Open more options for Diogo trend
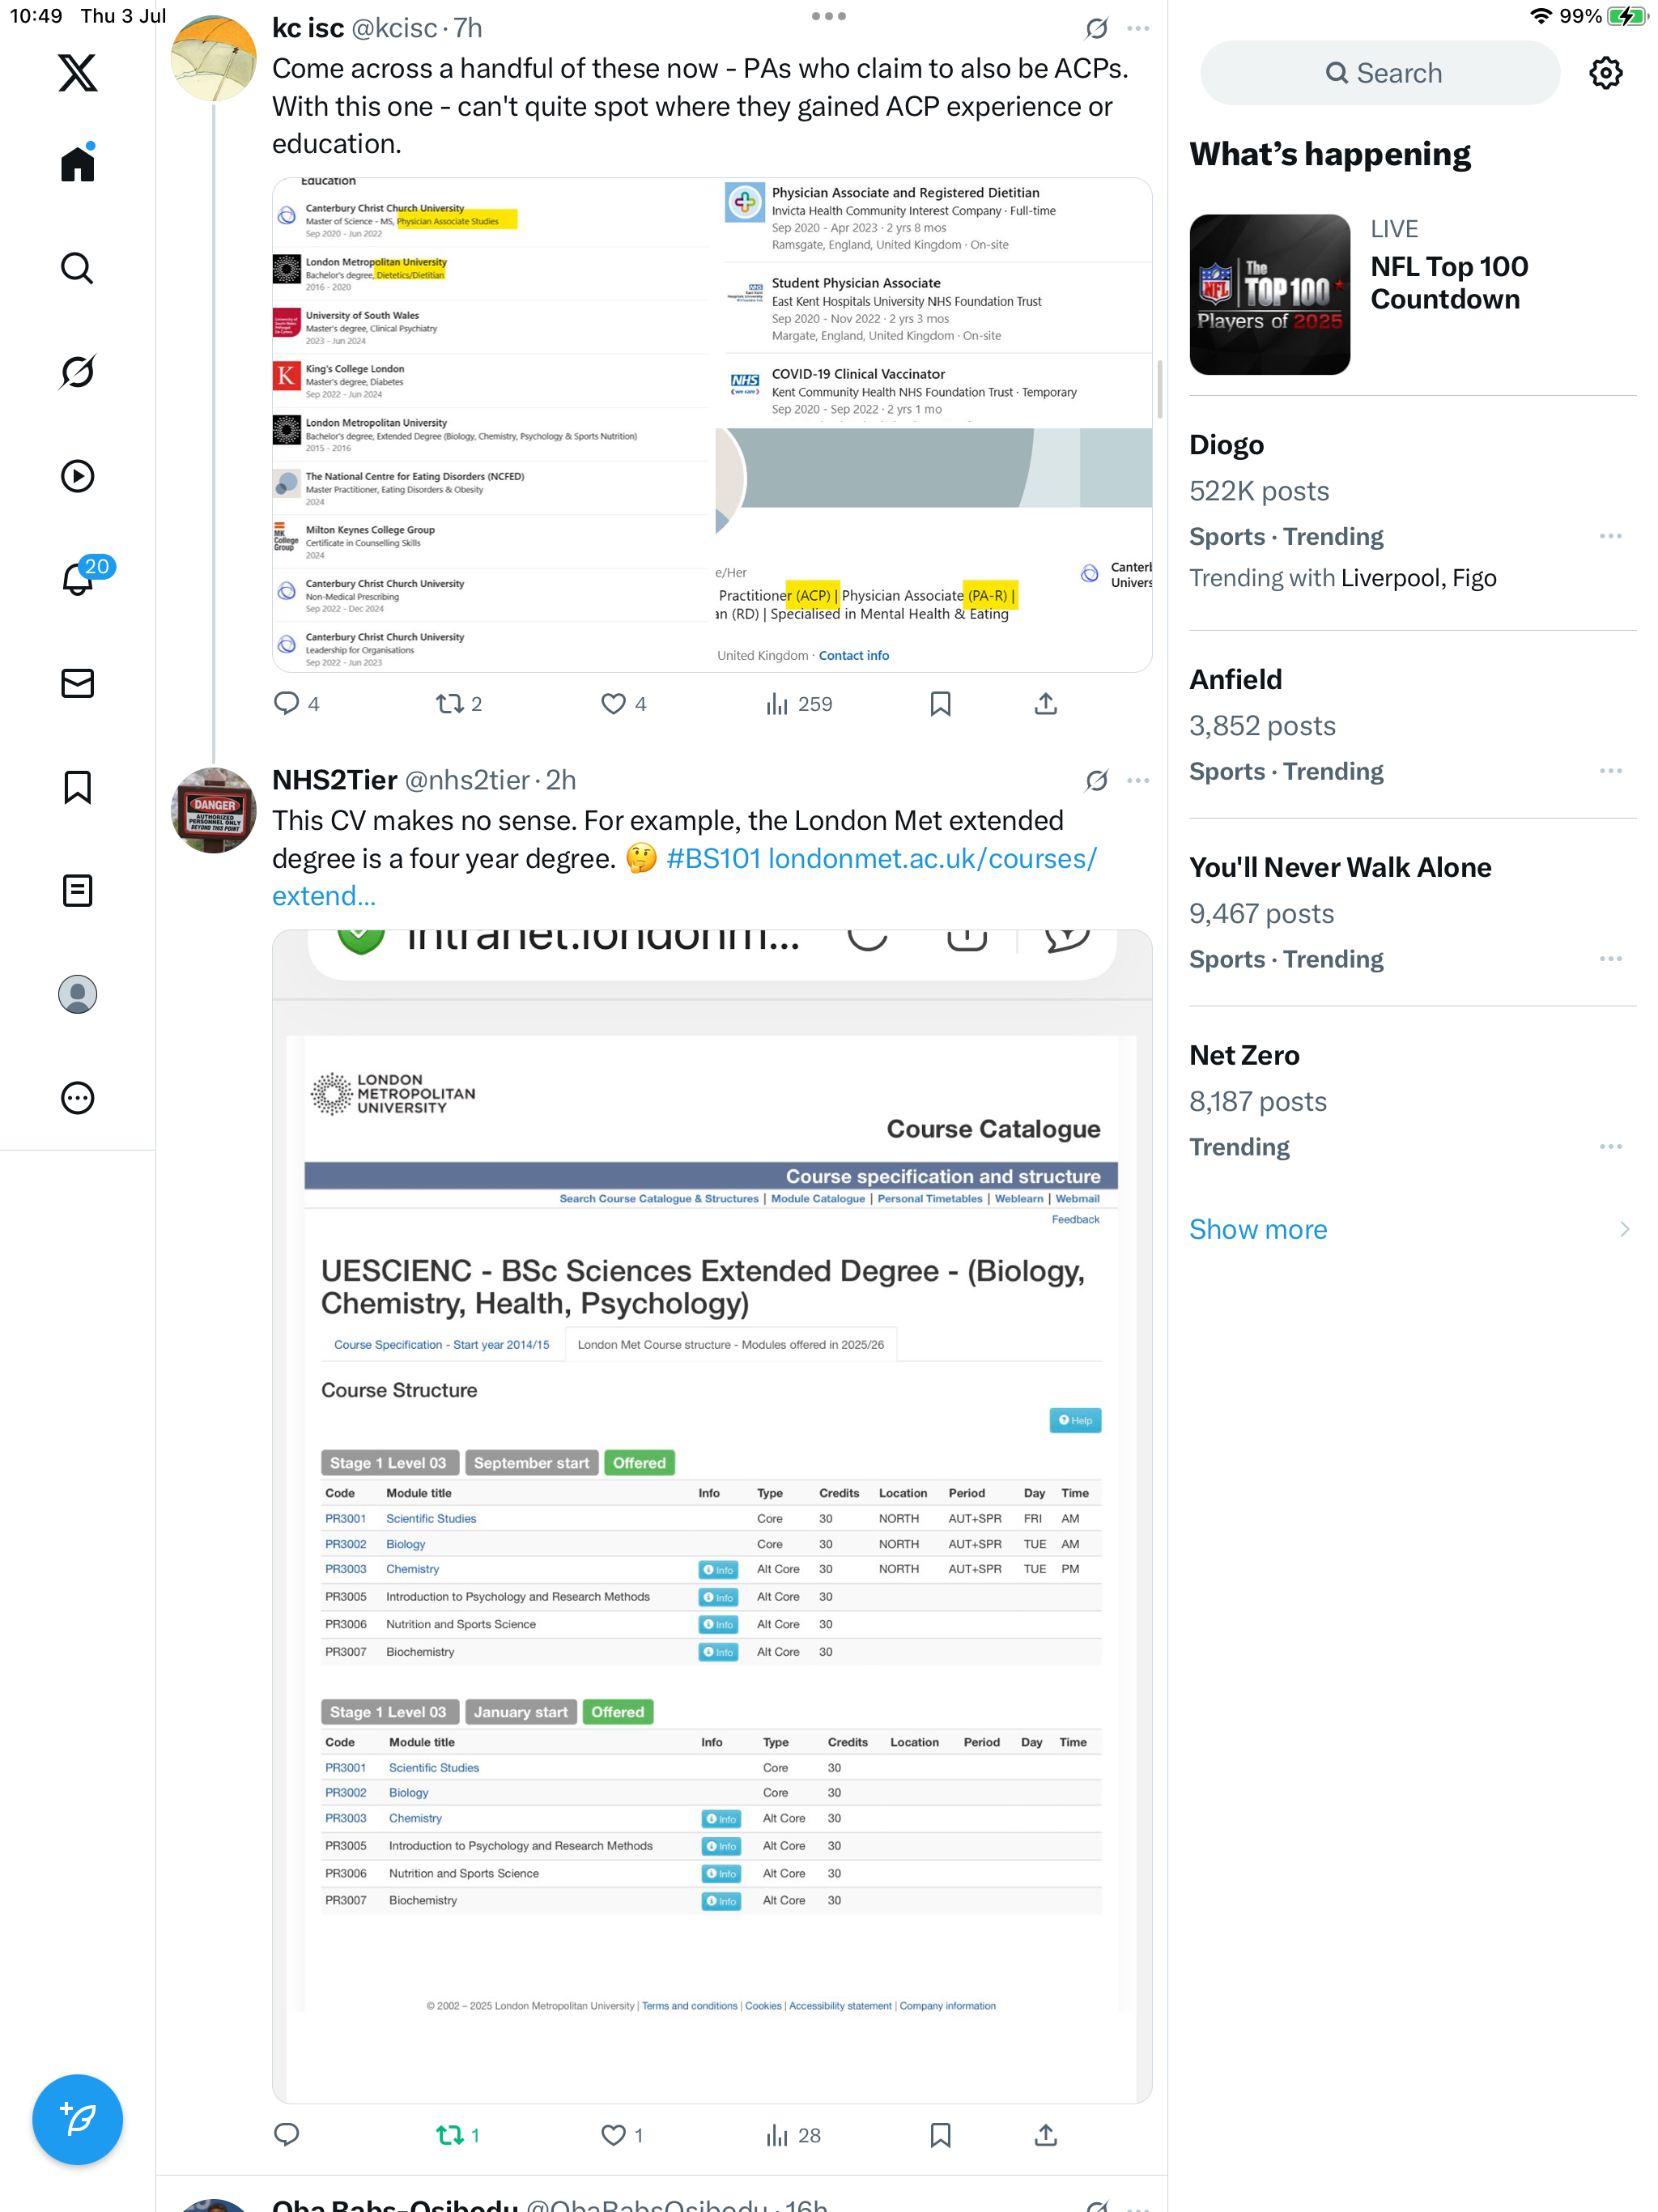Screen dimensions: 1658x2212 pyautogui.click(x=1610, y=536)
